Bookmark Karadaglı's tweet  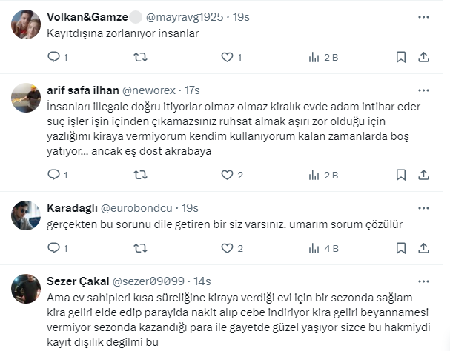tap(400, 248)
